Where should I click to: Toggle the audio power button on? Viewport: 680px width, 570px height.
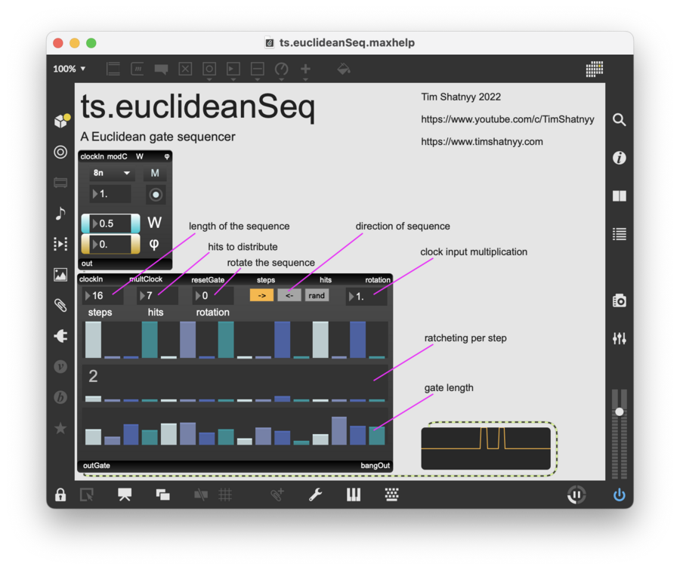pyautogui.click(x=619, y=495)
